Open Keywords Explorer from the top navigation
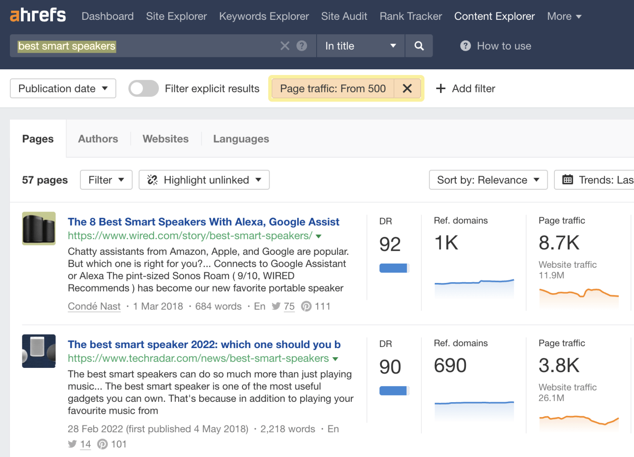634x457 pixels. click(264, 16)
